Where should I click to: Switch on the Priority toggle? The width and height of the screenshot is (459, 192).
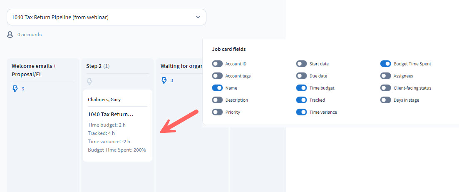pyautogui.click(x=217, y=112)
